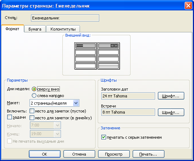
Task: Check the задачи checkbox
Action: (9, 117)
